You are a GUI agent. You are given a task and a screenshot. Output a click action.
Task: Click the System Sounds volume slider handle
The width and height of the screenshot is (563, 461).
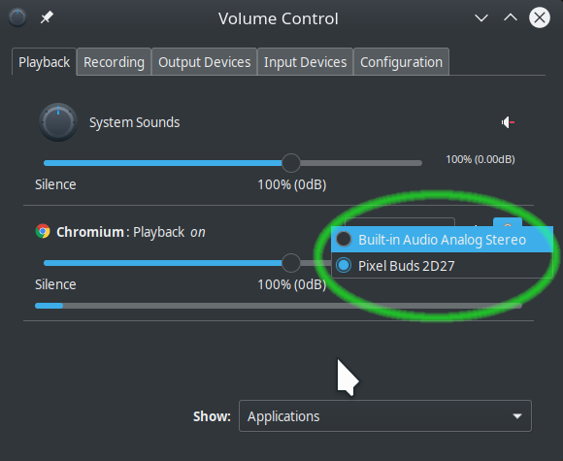tap(291, 163)
